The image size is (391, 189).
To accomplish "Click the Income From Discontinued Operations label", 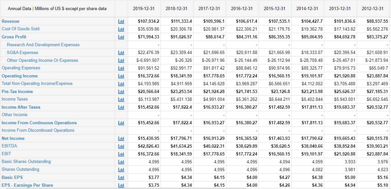I will pos(38,130).
